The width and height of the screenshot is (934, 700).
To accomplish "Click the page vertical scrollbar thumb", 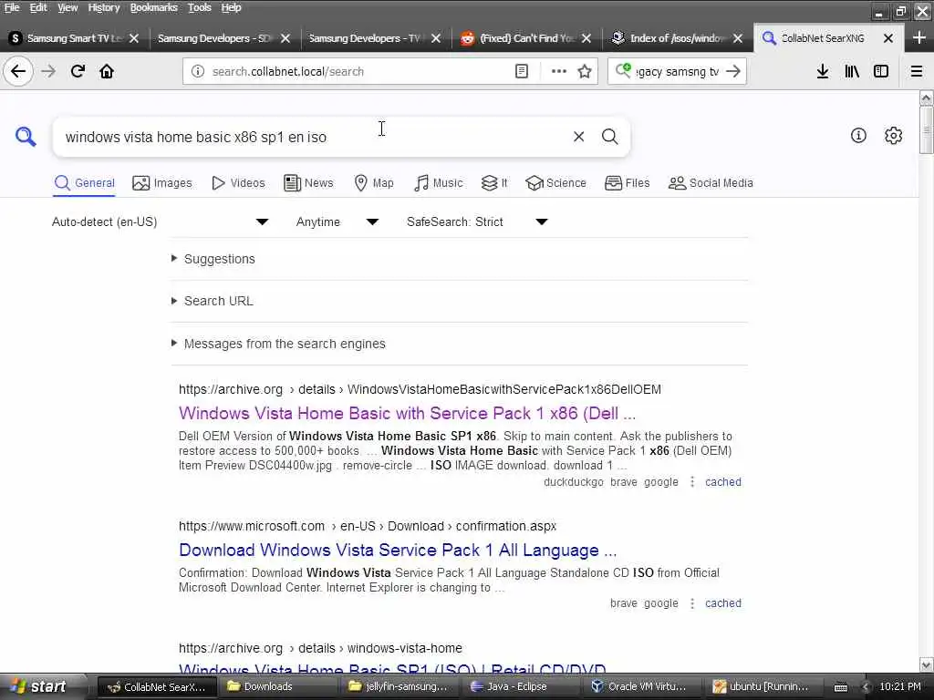I will (x=927, y=129).
